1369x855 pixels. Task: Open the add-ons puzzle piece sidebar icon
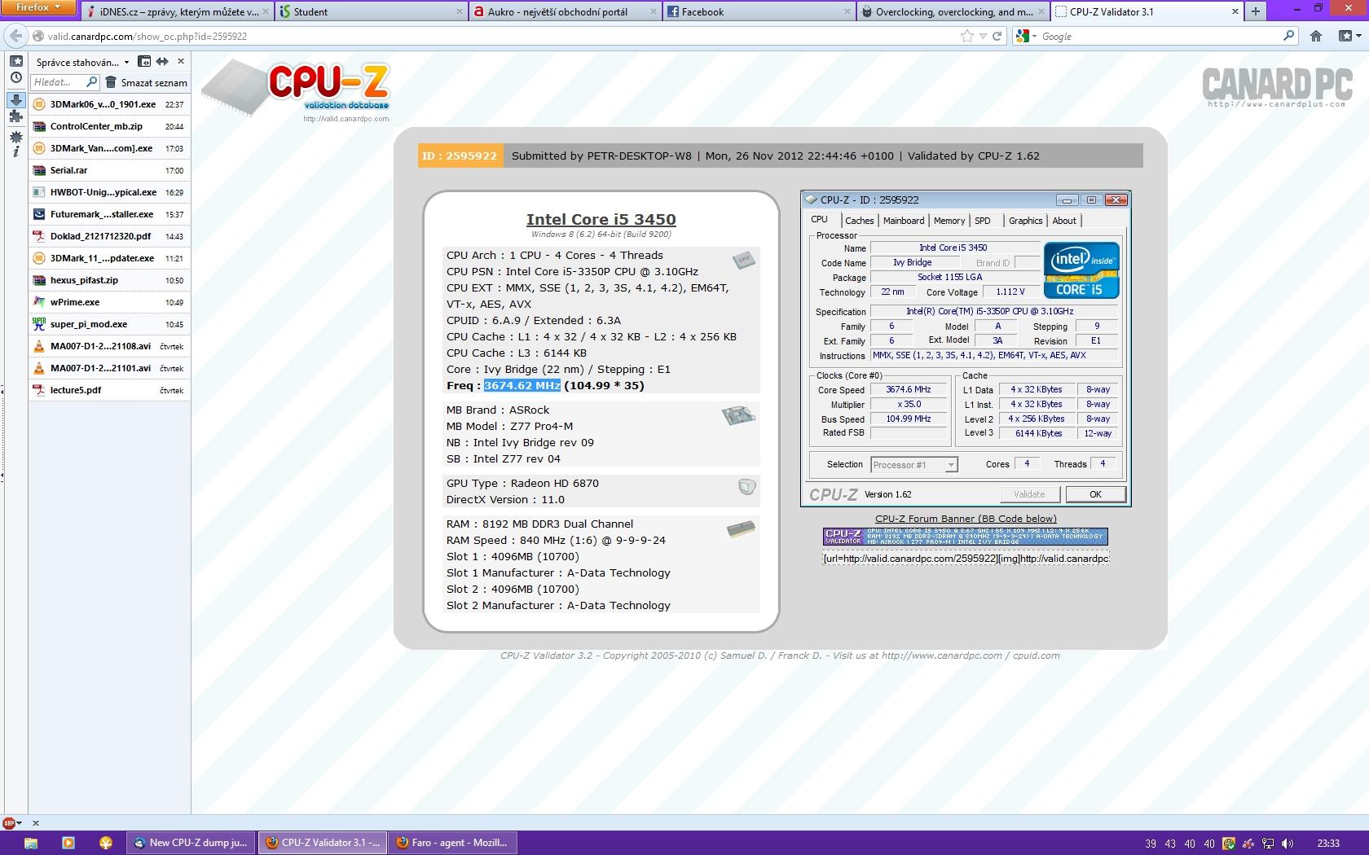pyautogui.click(x=15, y=116)
